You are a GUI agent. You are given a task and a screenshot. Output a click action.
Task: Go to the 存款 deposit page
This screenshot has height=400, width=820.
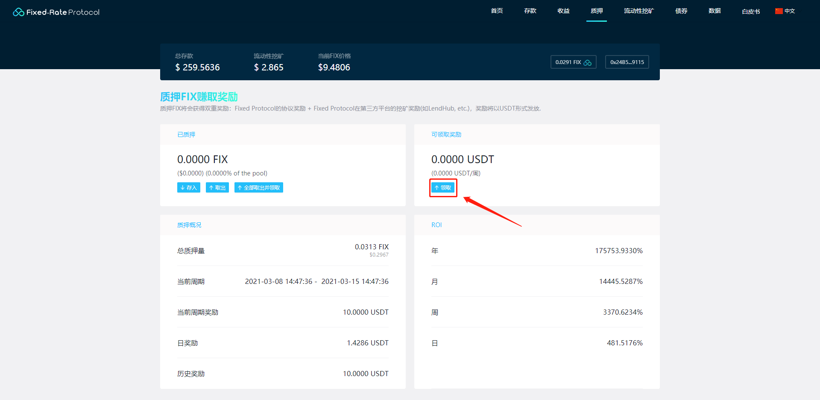click(x=530, y=11)
